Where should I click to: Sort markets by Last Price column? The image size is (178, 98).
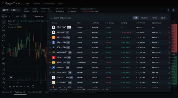95,23
